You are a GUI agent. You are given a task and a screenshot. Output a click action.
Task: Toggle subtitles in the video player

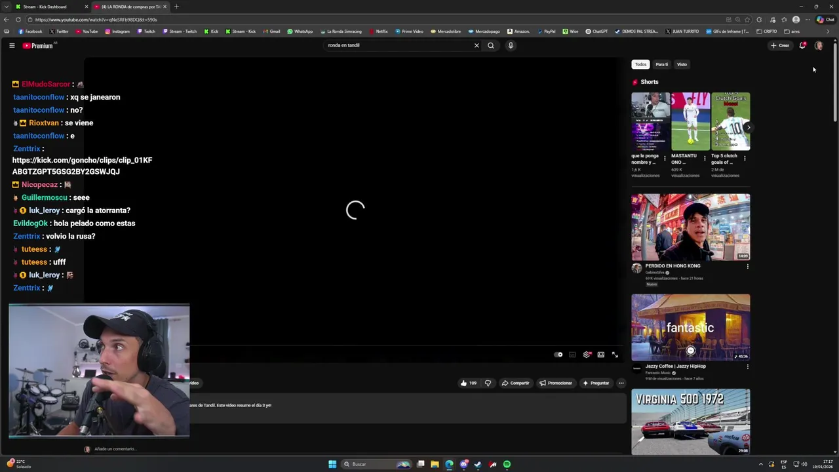pyautogui.click(x=572, y=355)
